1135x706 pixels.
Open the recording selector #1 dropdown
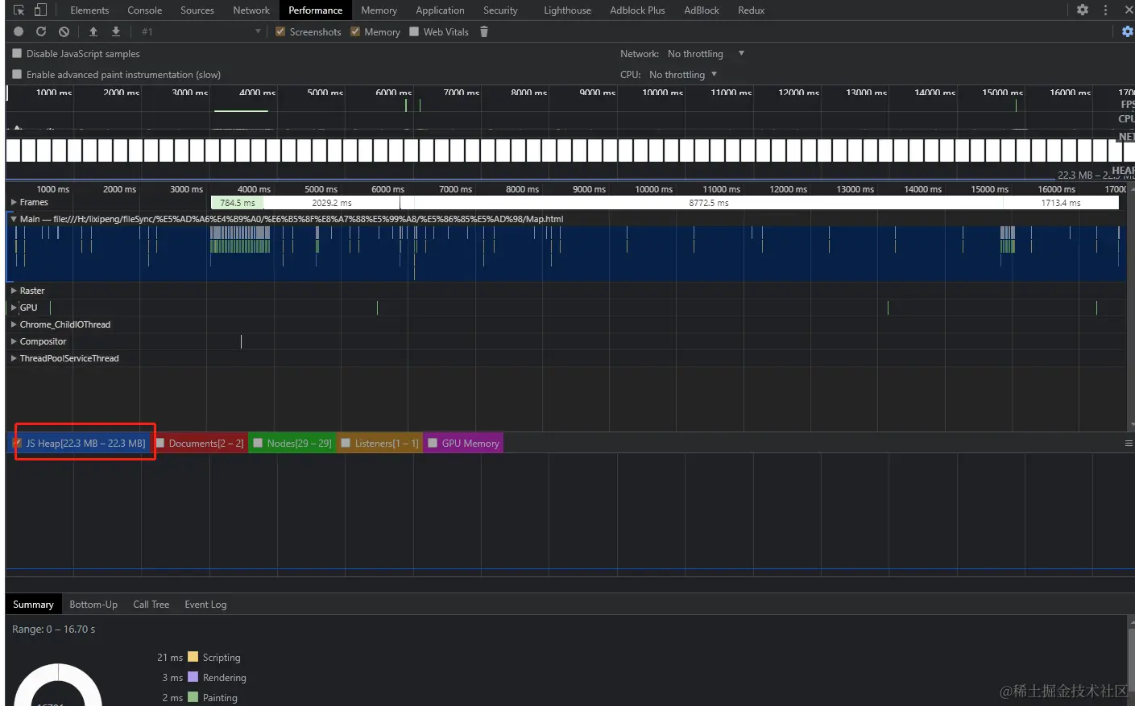200,31
